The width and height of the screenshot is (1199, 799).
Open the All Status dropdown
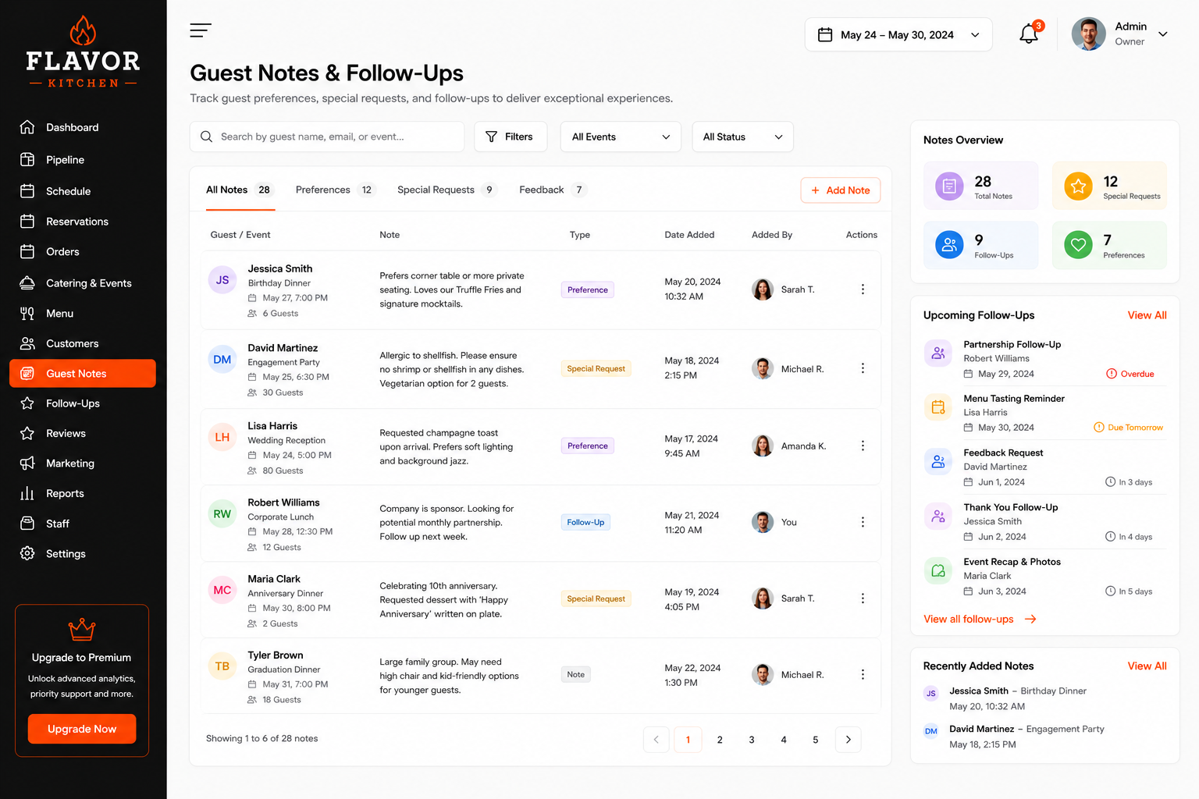(742, 137)
